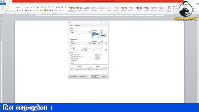Click the Help question mark in Font dialog
This screenshot has height=112, width=199.
(x=102, y=22)
